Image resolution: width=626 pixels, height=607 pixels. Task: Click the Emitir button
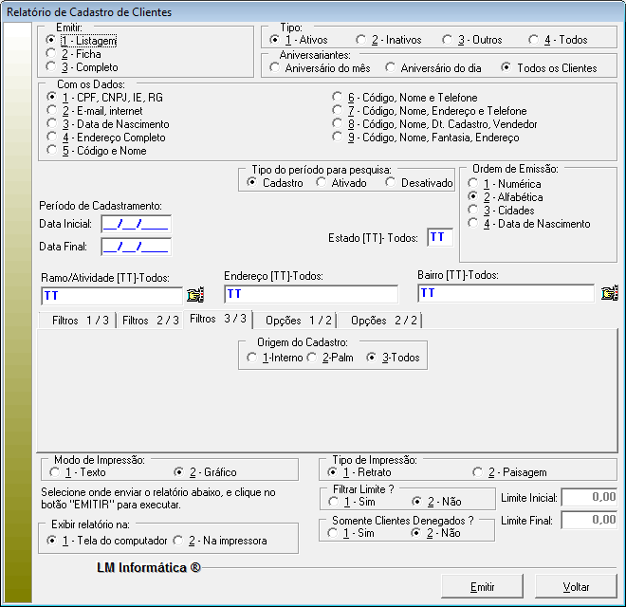coord(482,586)
